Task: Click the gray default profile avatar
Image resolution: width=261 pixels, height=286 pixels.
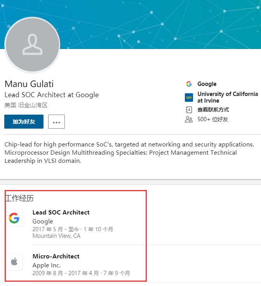Action: (32, 45)
